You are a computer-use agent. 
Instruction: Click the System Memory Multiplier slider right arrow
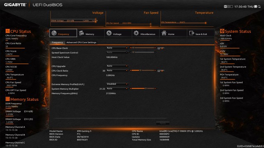point(155,88)
